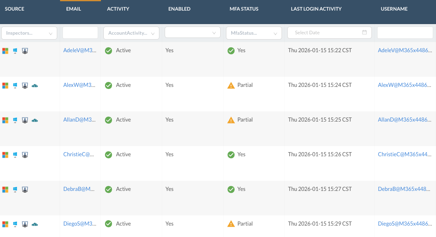Screen dimensions: 436x237
Task: Click the orange Partial MFA warning icon for AllanD
Action: 231,120
